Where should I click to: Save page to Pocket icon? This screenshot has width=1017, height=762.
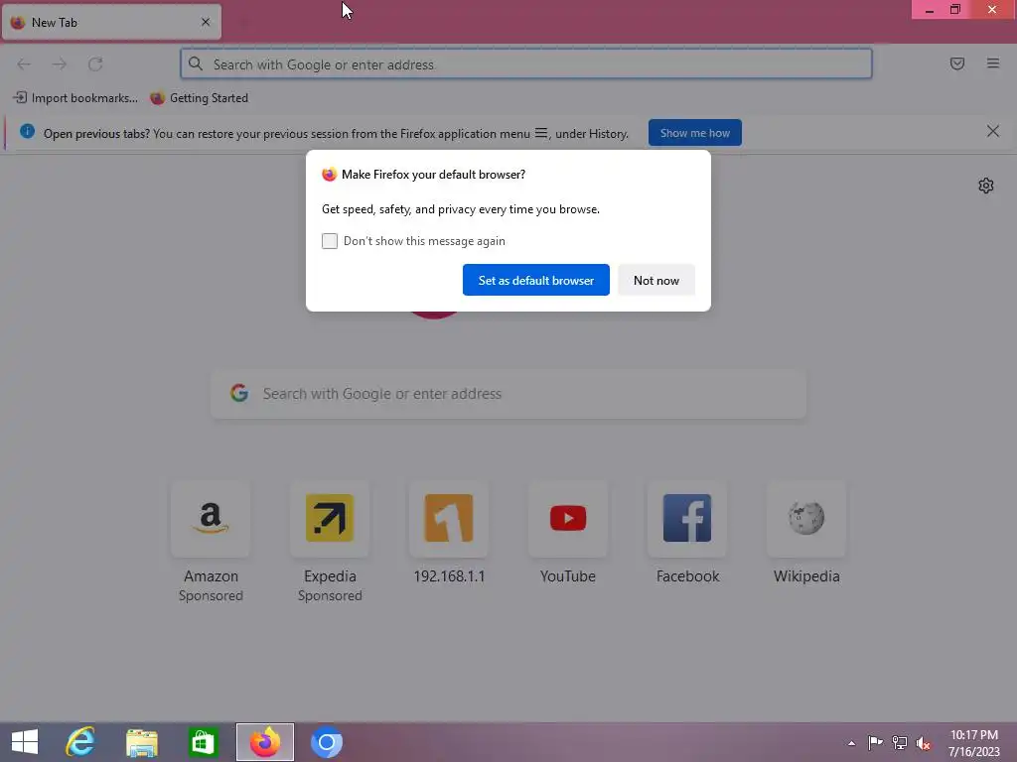click(x=956, y=63)
